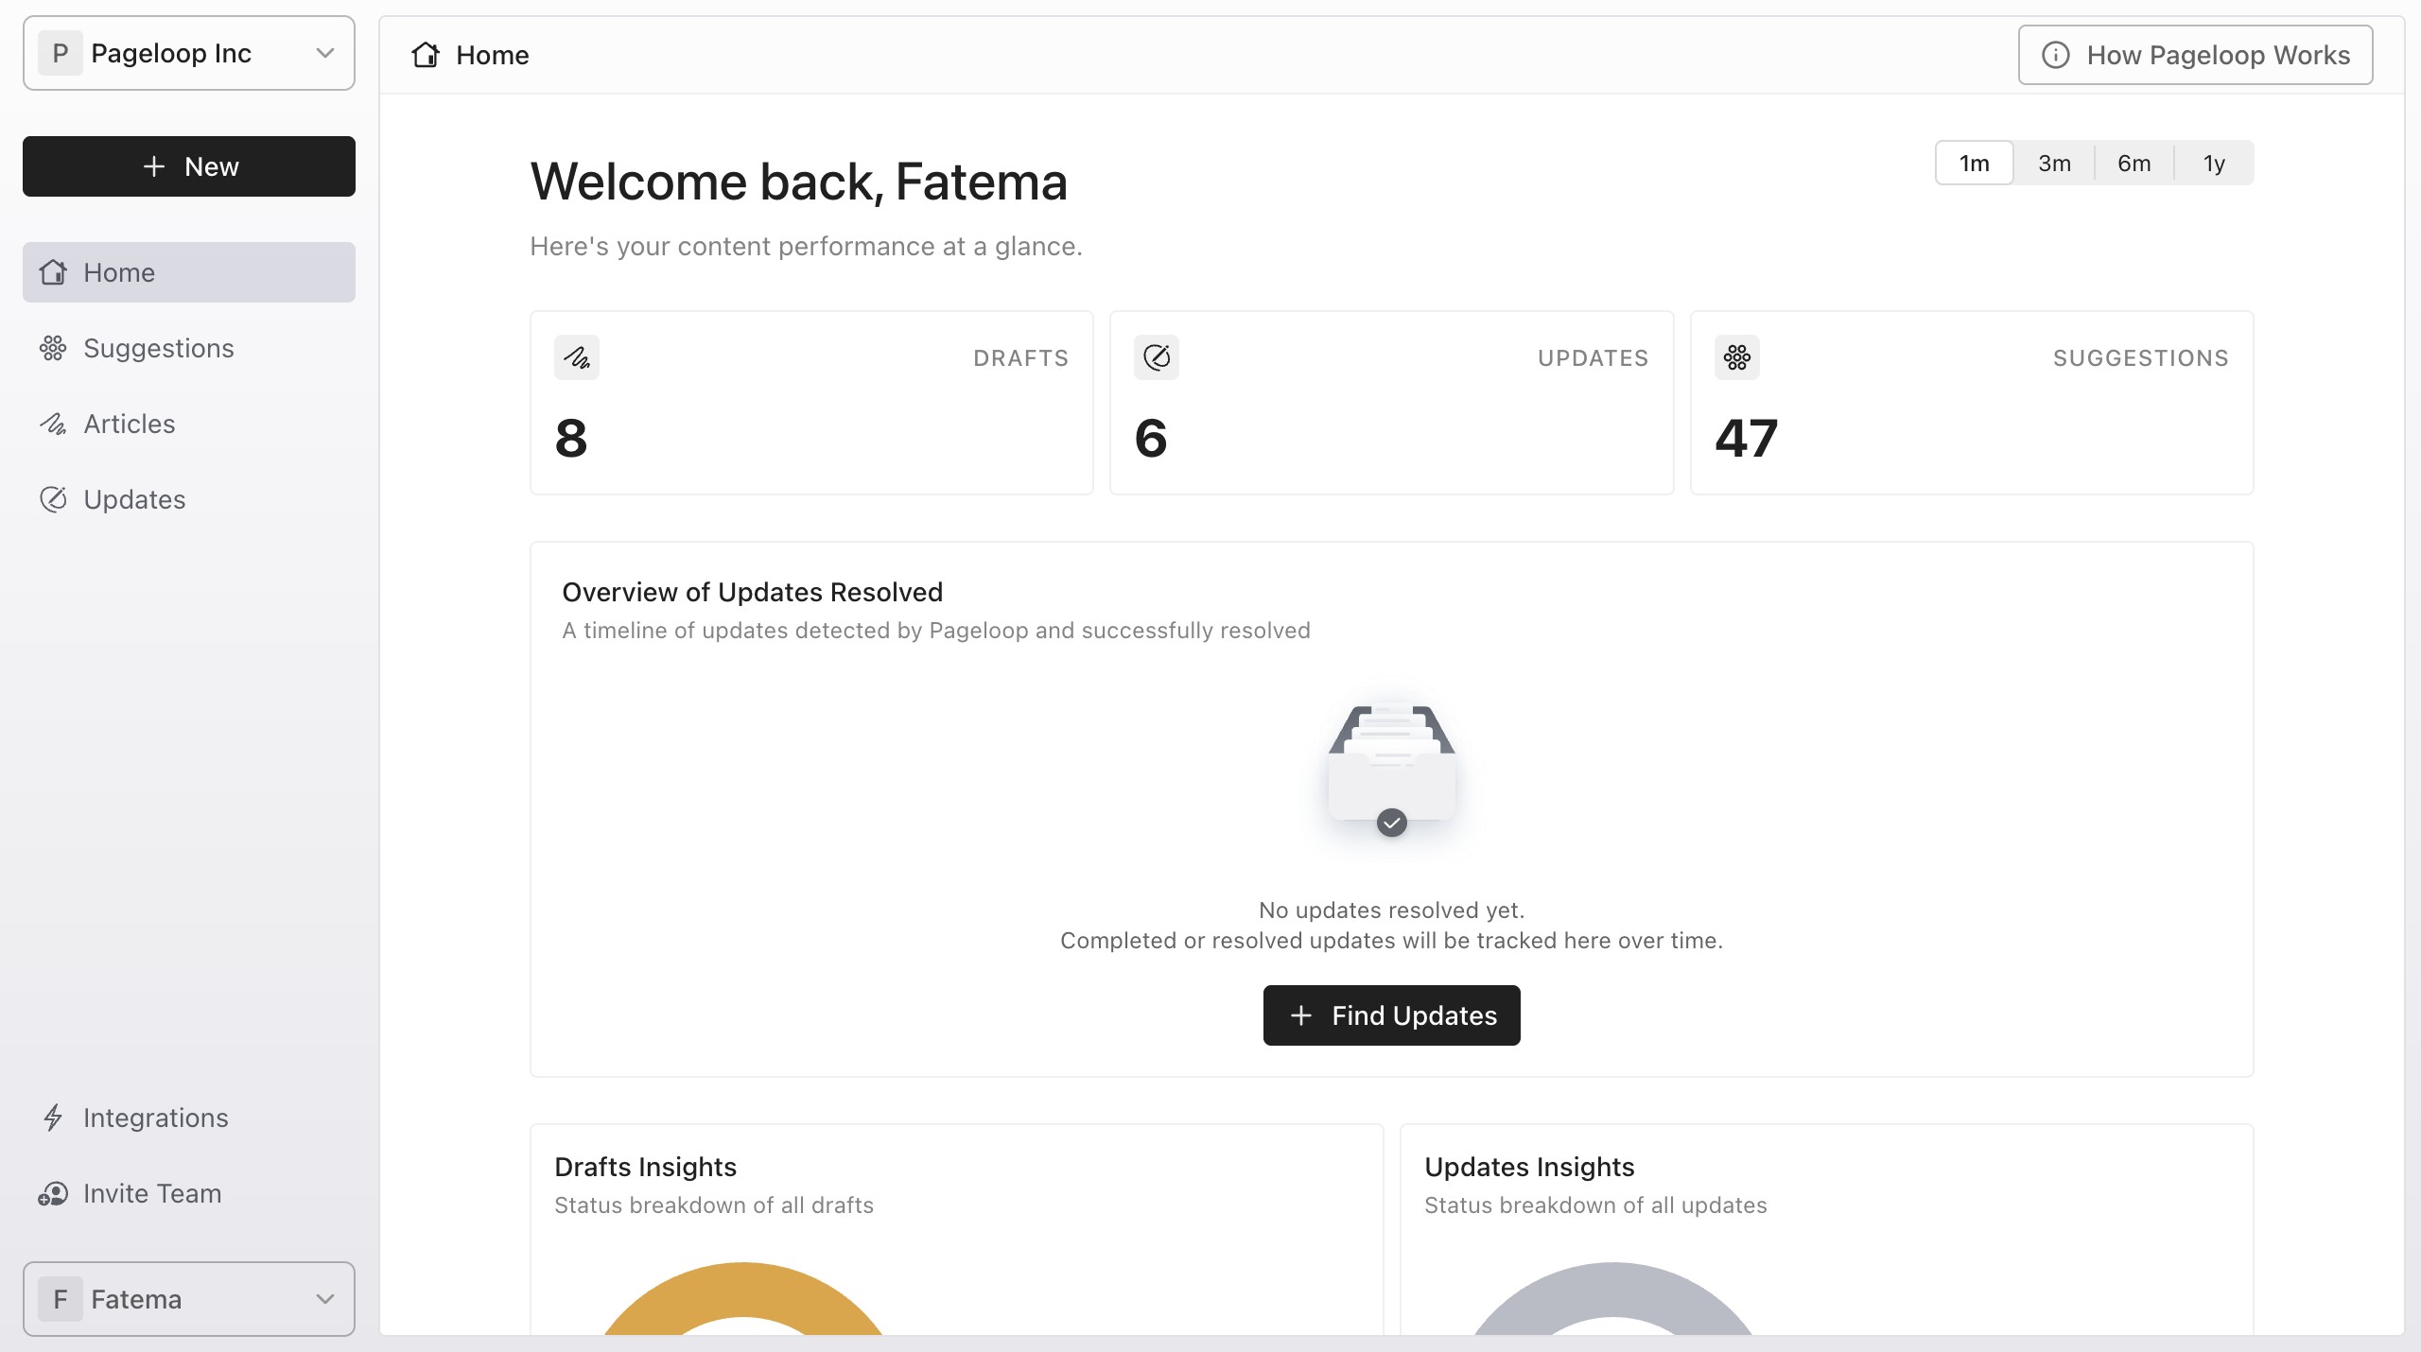Click the Drafts Insights heading
Viewport: 2421px width, 1352px height.
coord(646,1167)
